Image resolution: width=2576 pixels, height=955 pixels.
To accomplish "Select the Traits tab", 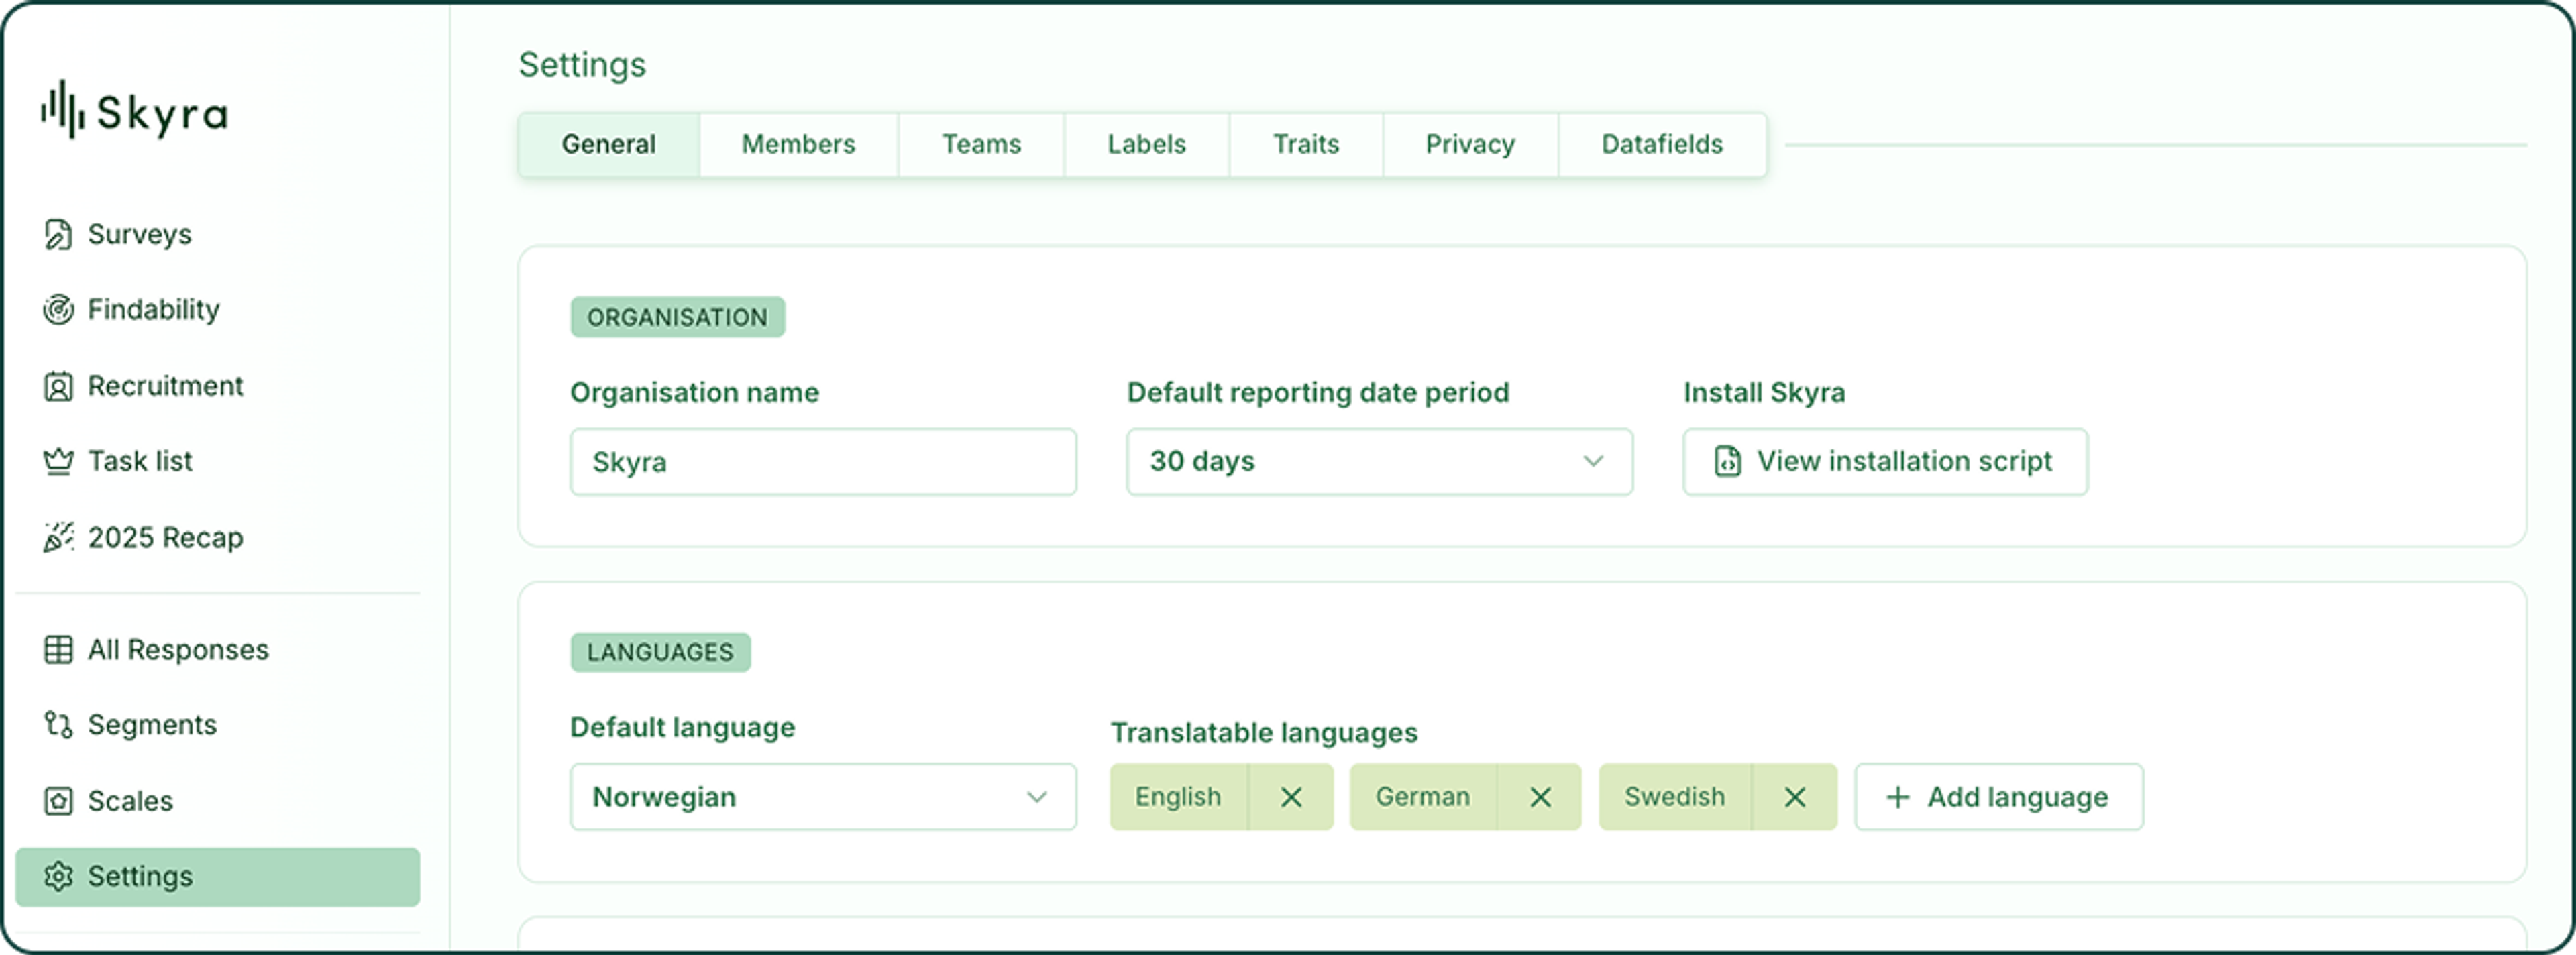I will click(1305, 145).
